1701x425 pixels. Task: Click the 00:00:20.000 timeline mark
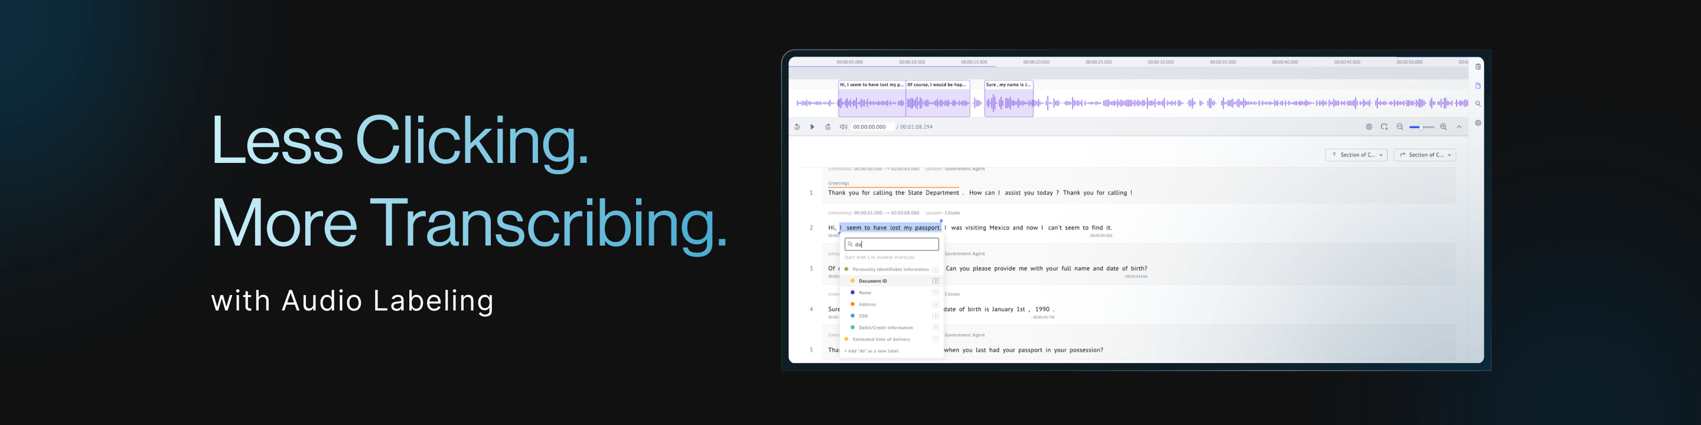point(1036,62)
